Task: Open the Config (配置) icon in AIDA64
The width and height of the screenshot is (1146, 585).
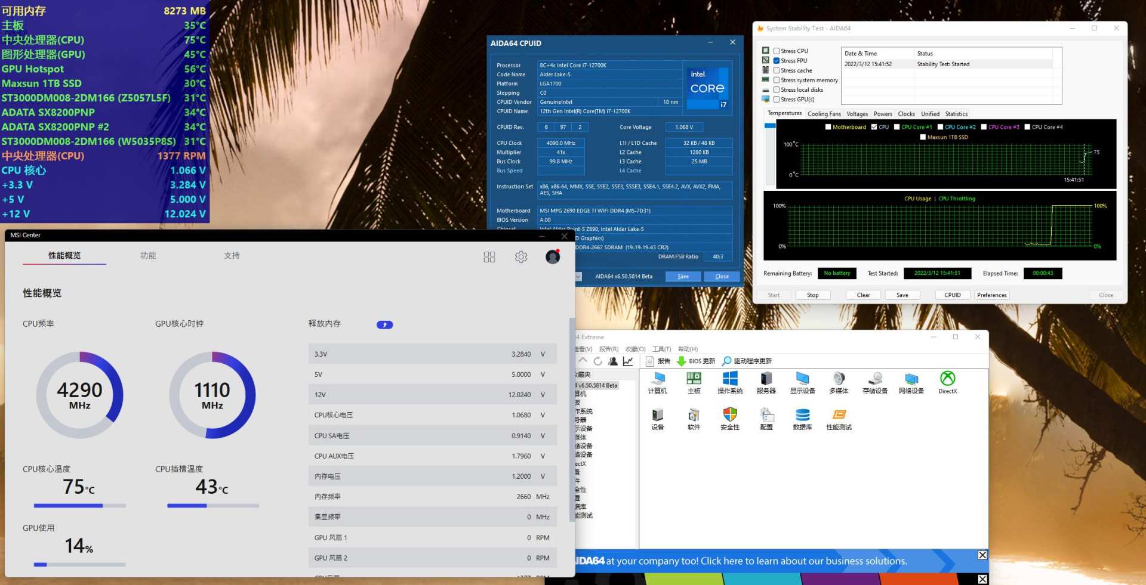Action: [766, 419]
